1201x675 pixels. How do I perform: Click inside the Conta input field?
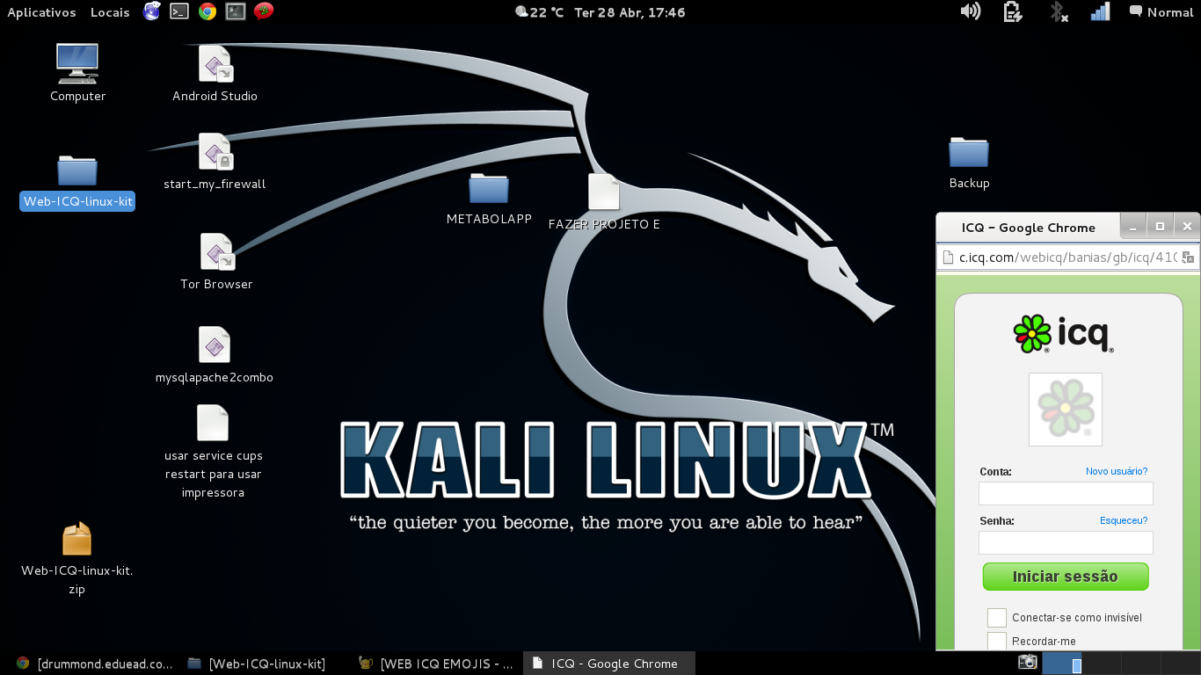[1065, 493]
